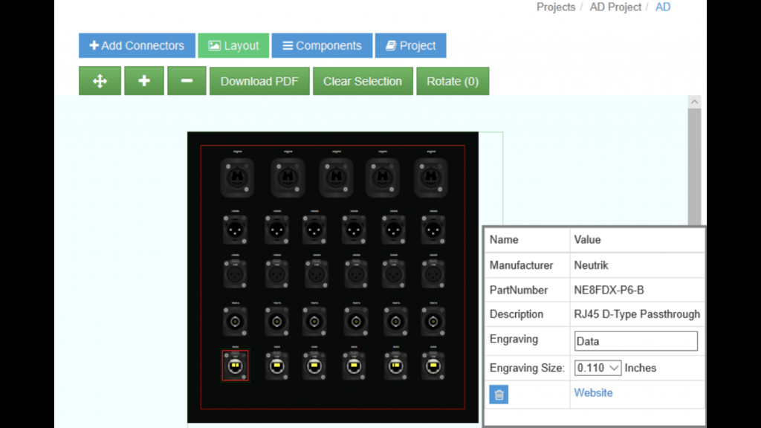Change engraving size from 0.110 inches
This screenshot has width=761, height=428.
pos(598,367)
